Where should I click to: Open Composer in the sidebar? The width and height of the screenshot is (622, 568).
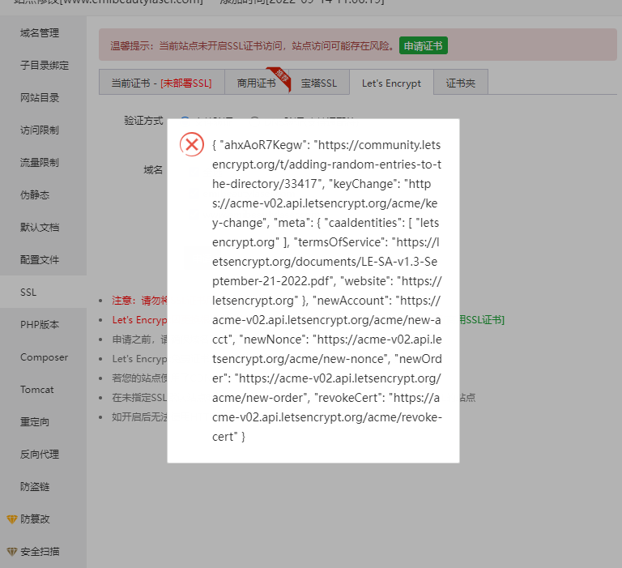[44, 357]
